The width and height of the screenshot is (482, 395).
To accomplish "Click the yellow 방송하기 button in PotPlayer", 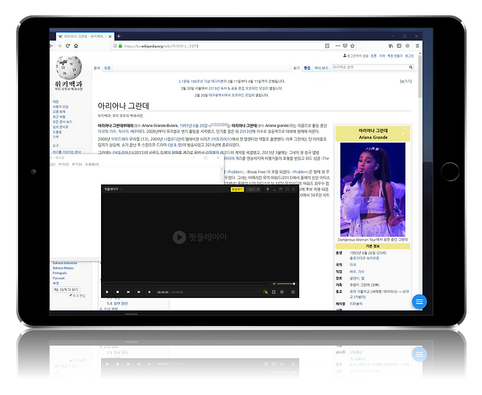I will 237,189.
